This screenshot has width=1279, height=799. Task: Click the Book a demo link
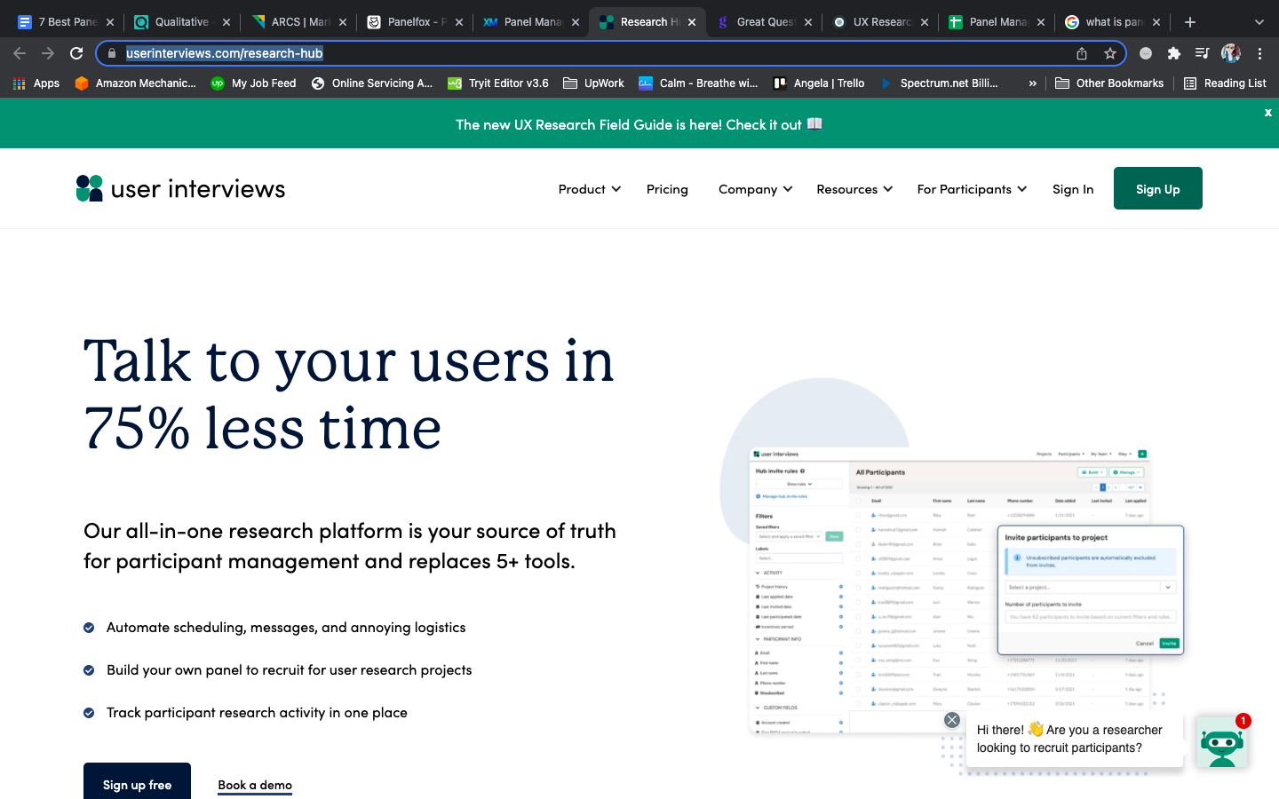pyautogui.click(x=255, y=785)
